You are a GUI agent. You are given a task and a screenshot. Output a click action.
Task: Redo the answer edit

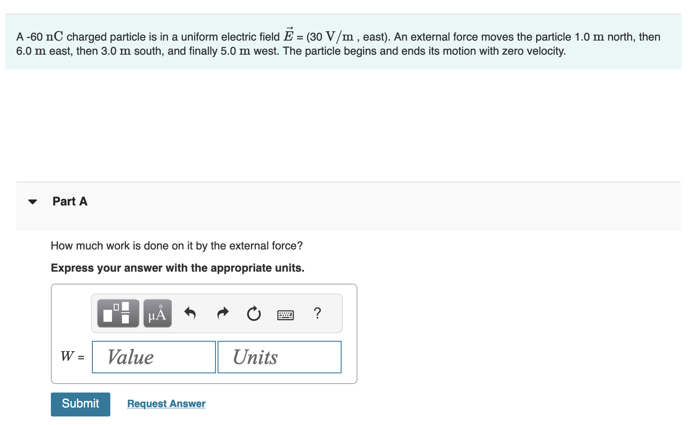pos(223,314)
